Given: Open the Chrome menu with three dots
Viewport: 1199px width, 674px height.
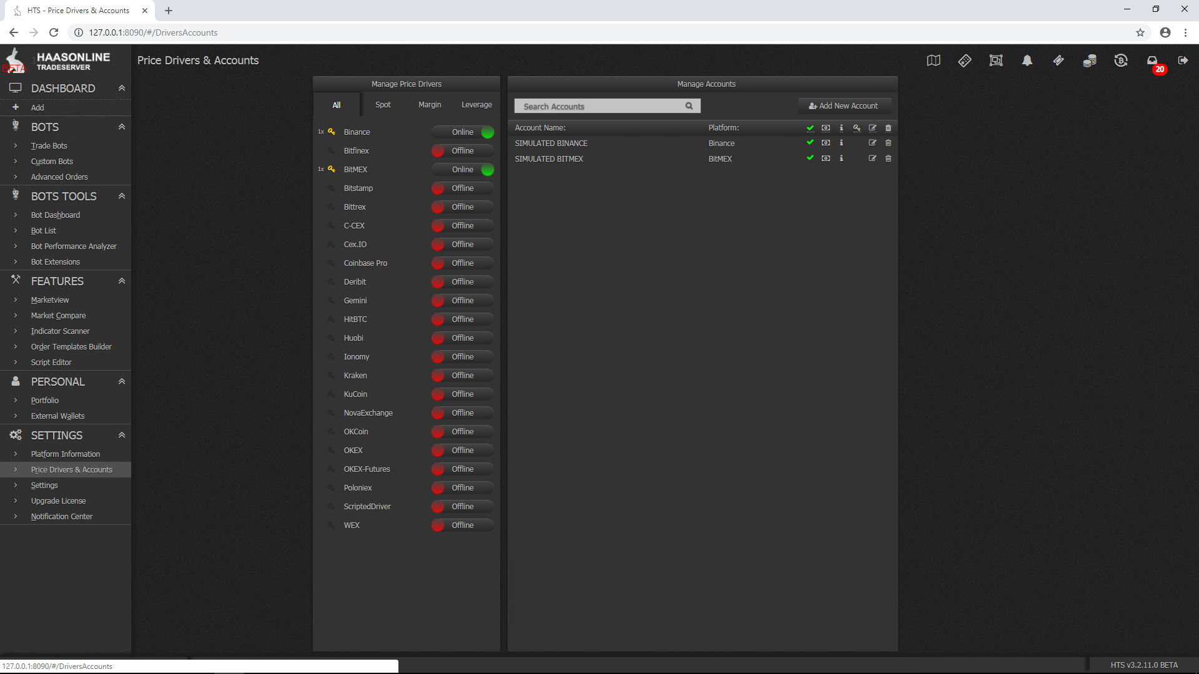Looking at the screenshot, I should [1185, 32].
